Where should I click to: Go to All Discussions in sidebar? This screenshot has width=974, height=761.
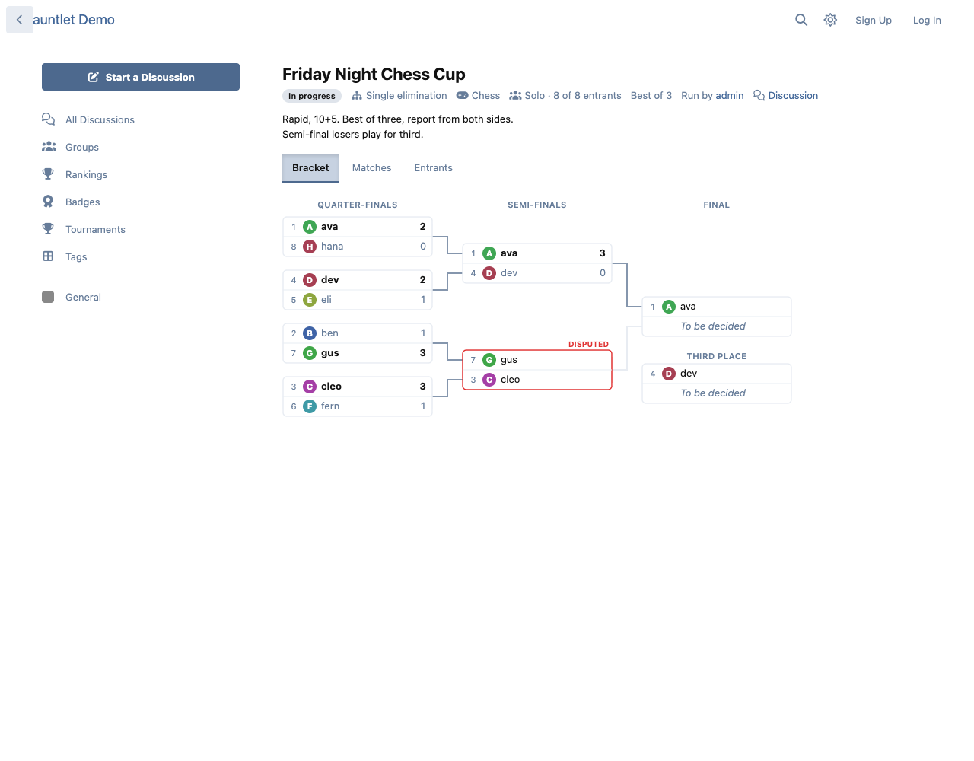click(x=100, y=119)
